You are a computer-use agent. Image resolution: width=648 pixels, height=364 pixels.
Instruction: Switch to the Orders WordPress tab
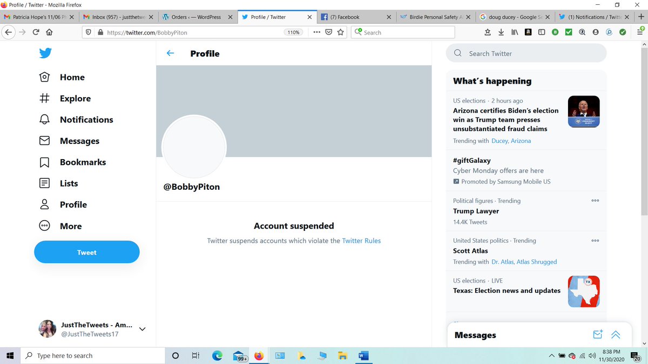click(x=197, y=17)
